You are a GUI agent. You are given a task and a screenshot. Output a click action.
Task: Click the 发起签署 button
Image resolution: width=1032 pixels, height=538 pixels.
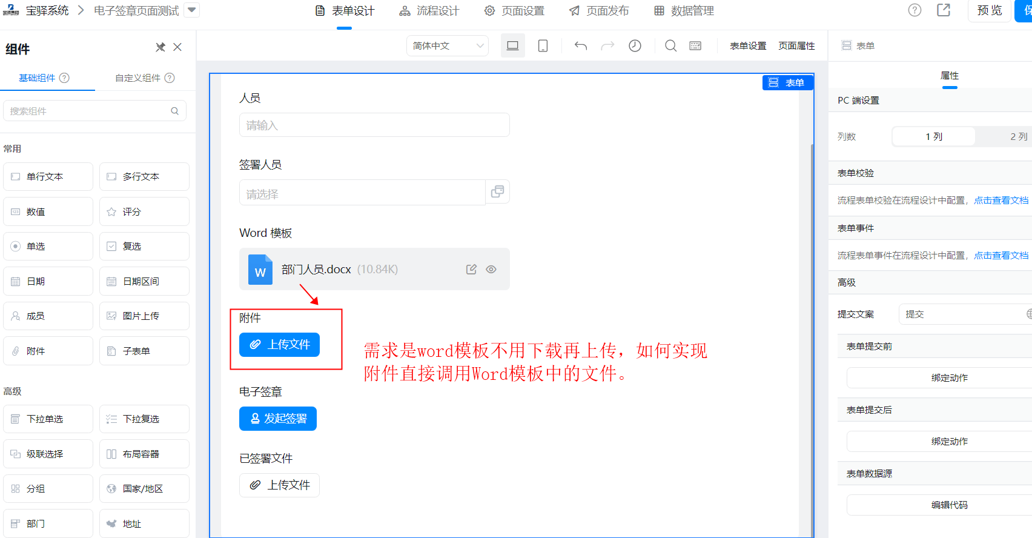(x=278, y=419)
